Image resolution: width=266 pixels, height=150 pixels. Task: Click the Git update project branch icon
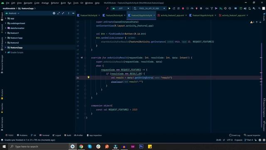[x=212, y=8]
